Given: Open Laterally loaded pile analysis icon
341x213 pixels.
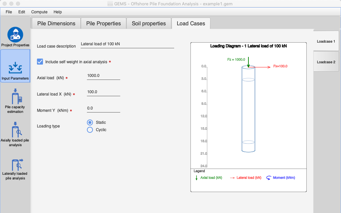Looking at the screenshot, I should coord(15,163).
